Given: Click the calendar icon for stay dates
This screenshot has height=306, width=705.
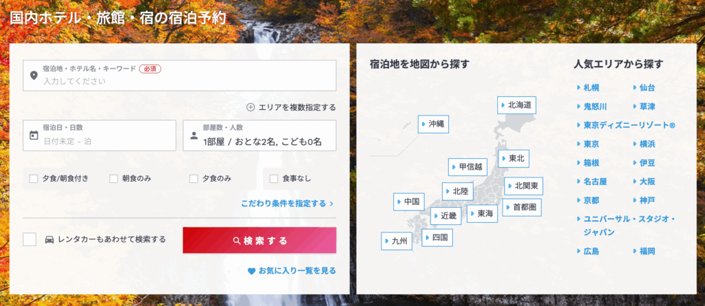Looking at the screenshot, I should pos(34,135).
